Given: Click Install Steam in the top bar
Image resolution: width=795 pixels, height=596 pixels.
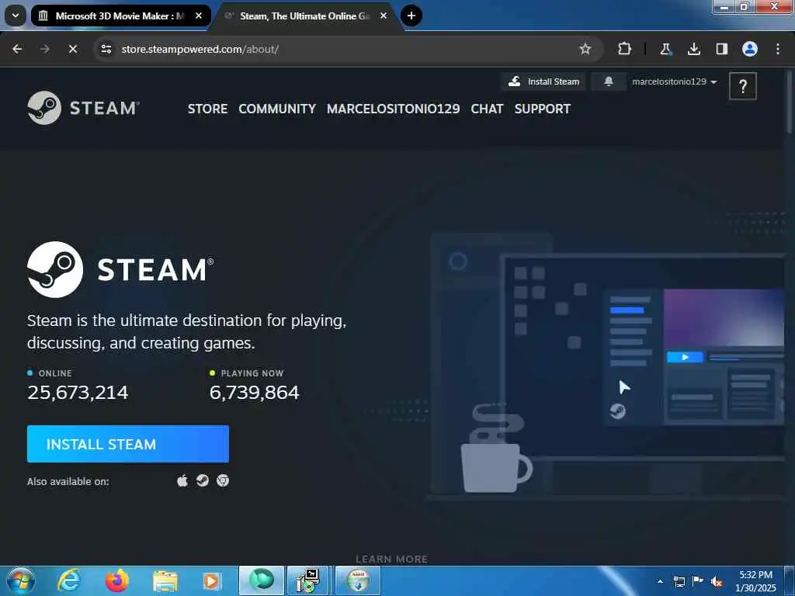Looking at the screenshot, I should 543,81.
